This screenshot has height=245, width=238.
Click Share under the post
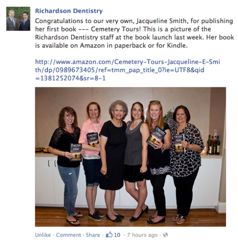93,235
